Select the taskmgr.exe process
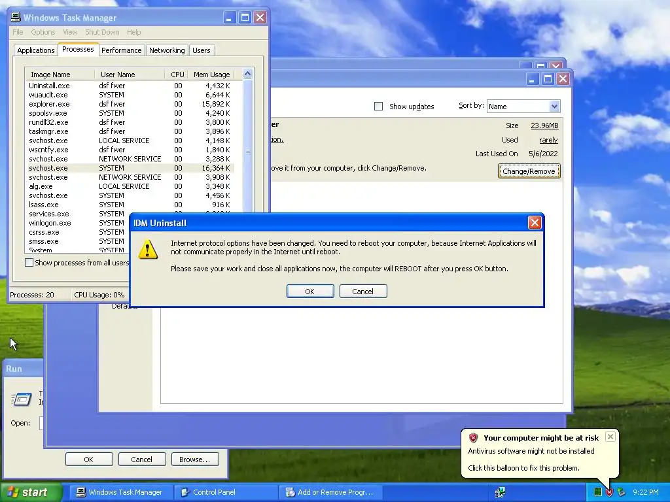The height and width of the screenshot is (502, 670). pos(130,131)
